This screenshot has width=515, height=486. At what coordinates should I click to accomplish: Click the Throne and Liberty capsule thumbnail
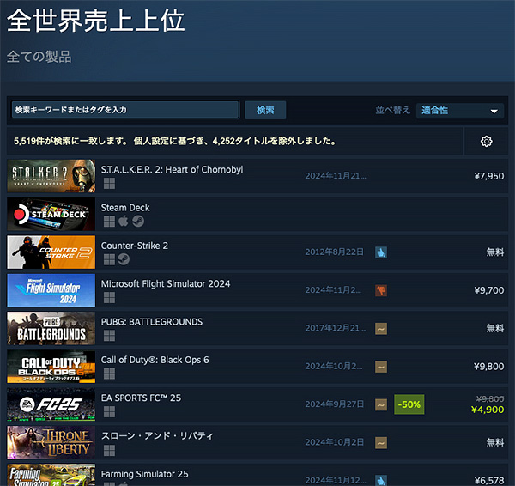pyautogui.click(x=51, y=442)
